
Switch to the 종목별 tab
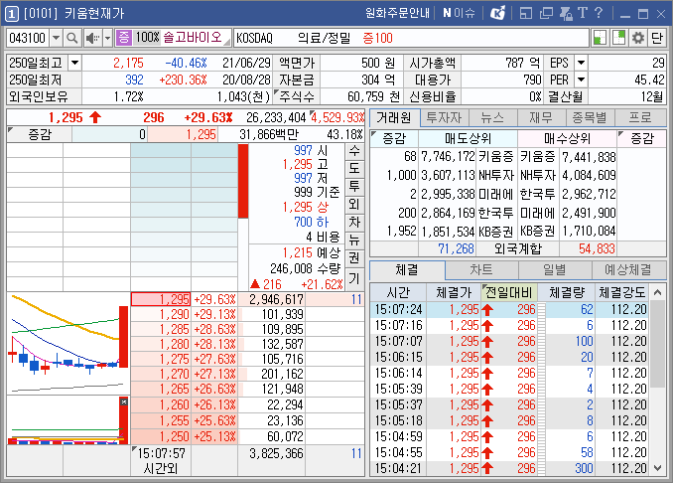[591, 117]
